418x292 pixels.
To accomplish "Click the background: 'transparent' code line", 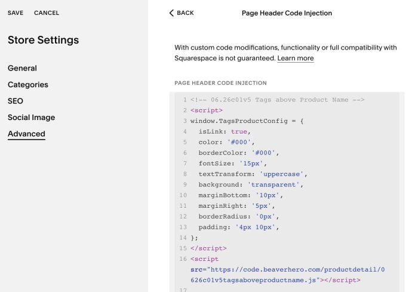I will click(251, 185).
